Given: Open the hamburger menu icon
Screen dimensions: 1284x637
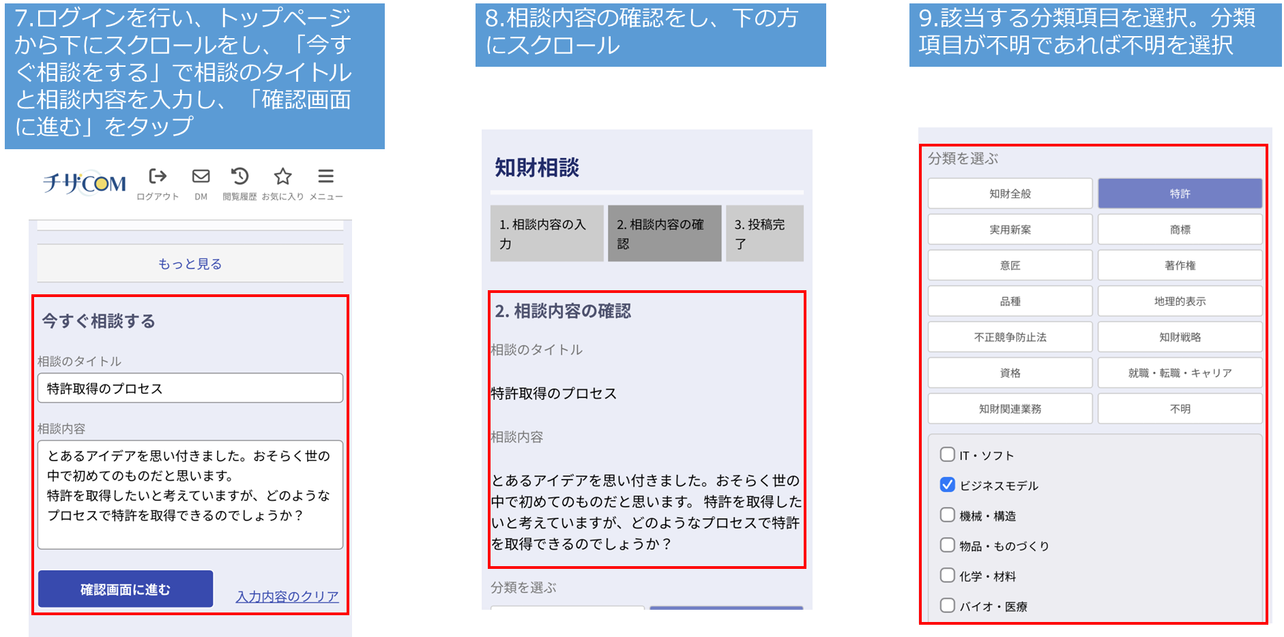Looking at the screenshot, I should click(325, 178).
